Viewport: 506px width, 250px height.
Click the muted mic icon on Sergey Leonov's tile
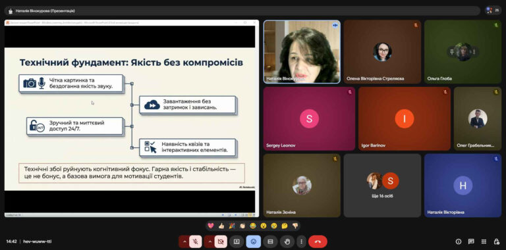(x=349, y=92)
